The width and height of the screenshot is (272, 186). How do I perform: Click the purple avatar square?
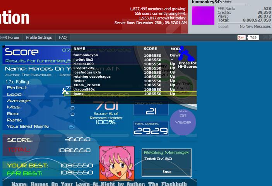[203, 15]
